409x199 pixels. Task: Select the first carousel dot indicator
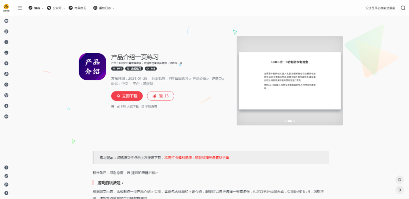tap(286, 121)
